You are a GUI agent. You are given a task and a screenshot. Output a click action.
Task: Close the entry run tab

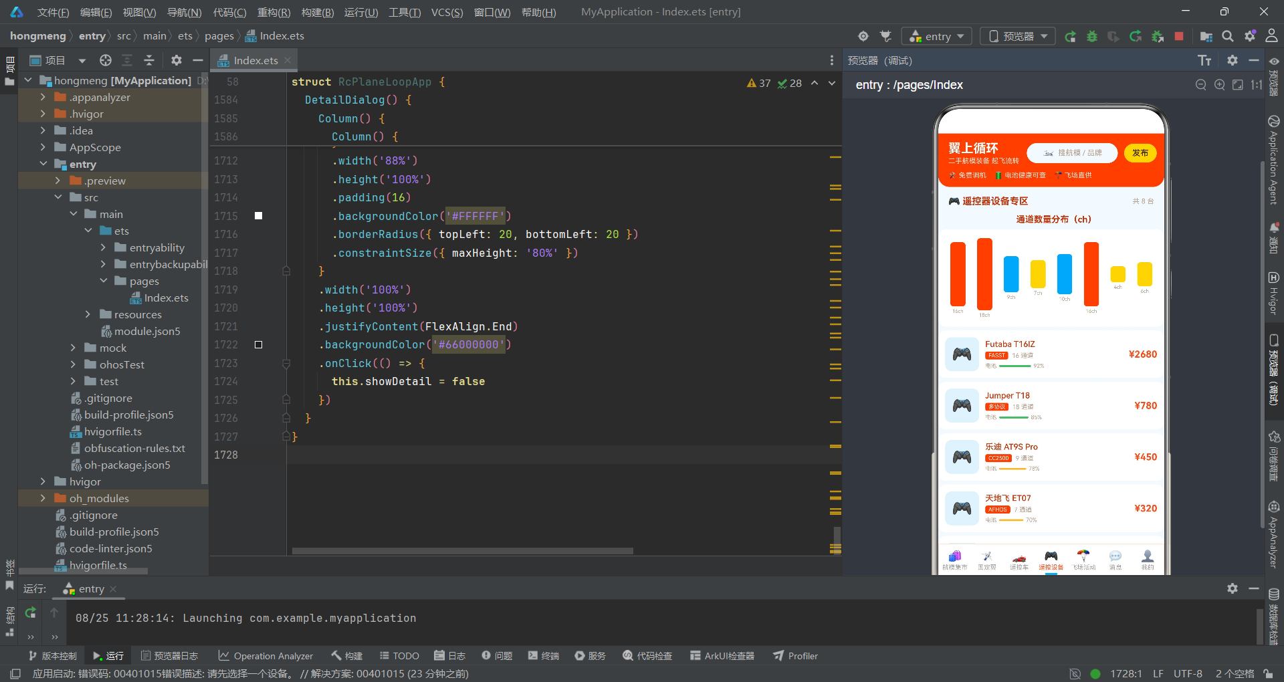coord(113,589)
